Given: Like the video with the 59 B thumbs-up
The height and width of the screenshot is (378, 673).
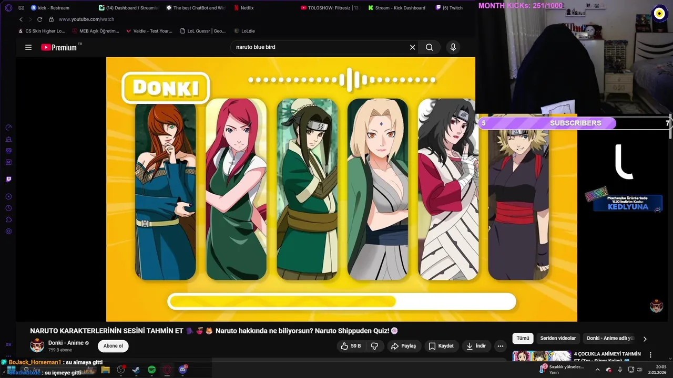Looking at the screenshot, I should click(x=351, y=346).
